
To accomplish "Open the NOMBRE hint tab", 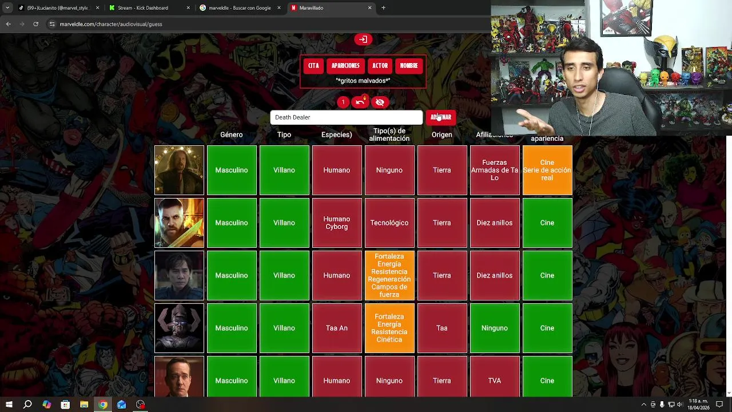I will tap(409, 66).
